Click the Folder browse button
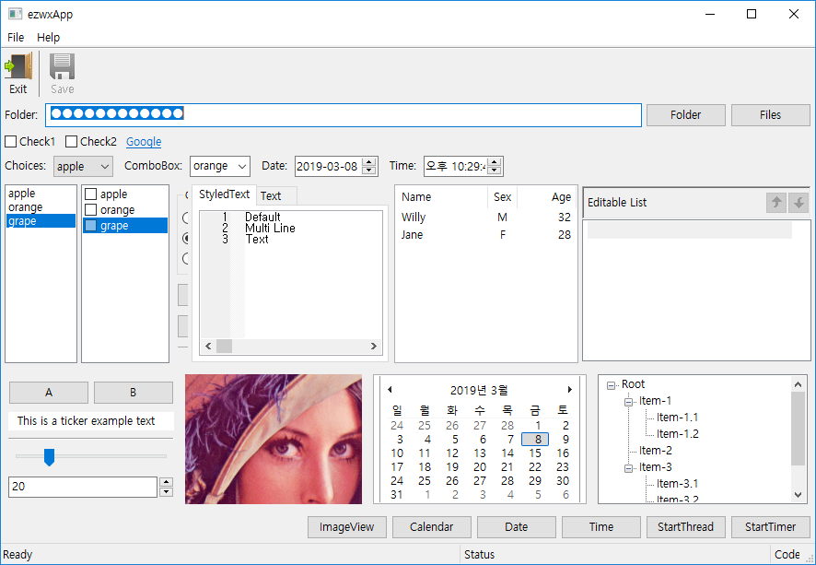Viewport: 816px width, 565px height. click(x=685, y=115)
